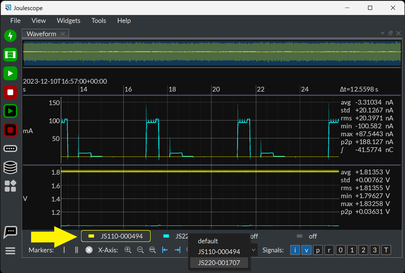Zoom X-axis to fit all data

153,250
